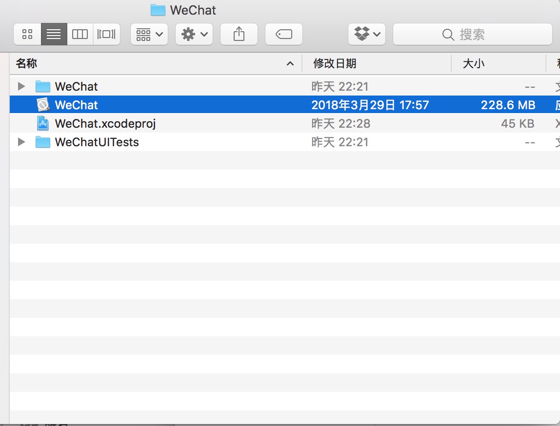Click the Edit Tags button

(x=284, y=34)
